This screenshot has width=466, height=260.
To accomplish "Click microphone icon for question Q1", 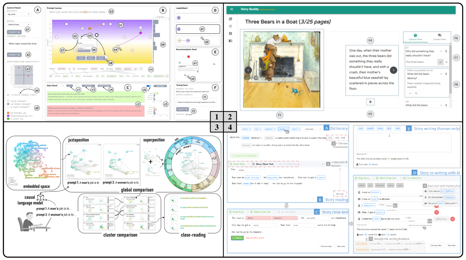I will click(446, 51).
